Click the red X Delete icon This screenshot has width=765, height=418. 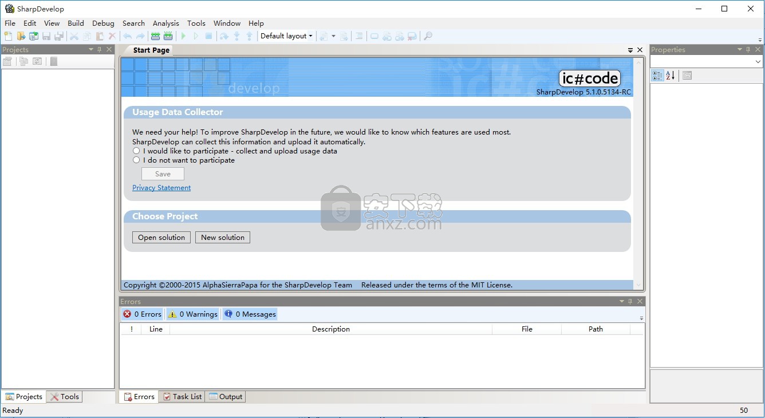[112, 36]
